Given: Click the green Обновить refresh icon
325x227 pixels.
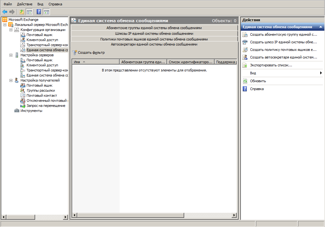Looking at the screenshot, I should [x=245, y=81].
